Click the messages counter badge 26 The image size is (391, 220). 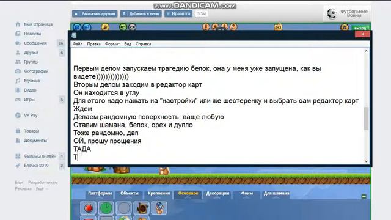point(61,43)
